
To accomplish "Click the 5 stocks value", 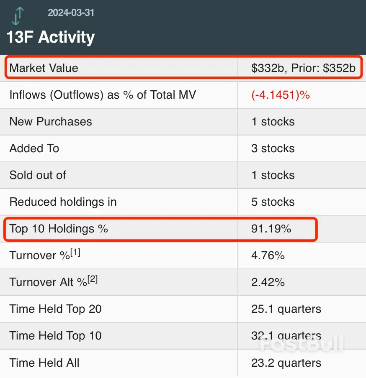I will [x=273, y=202].
